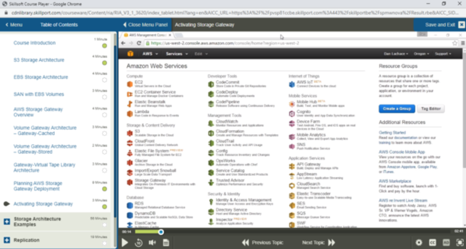This screenshot has height=249, width=466.
Task: Toggle closed captions CC icon
Action: (x=432, y=243)
